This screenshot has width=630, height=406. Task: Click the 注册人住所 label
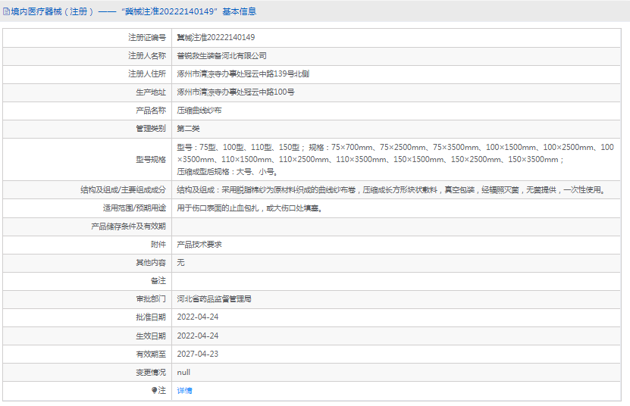point(146,74)
